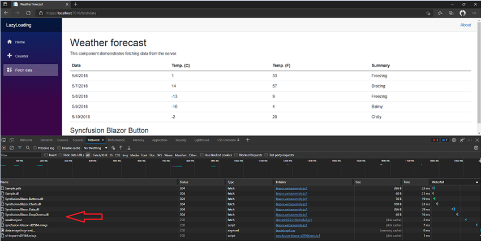Image resolution: width=481 pixels, height=241 pixels.
Task: Check Hide data URLs checkbox
Action: coord(61,155)
